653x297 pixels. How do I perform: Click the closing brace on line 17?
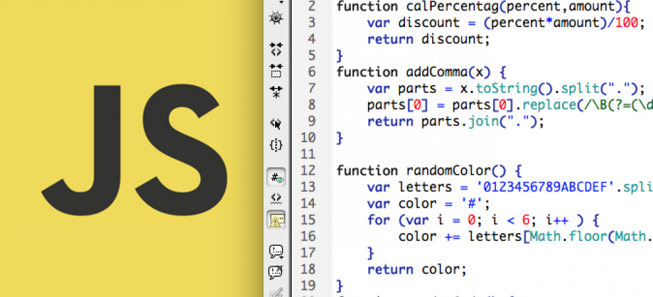point(371,253)
